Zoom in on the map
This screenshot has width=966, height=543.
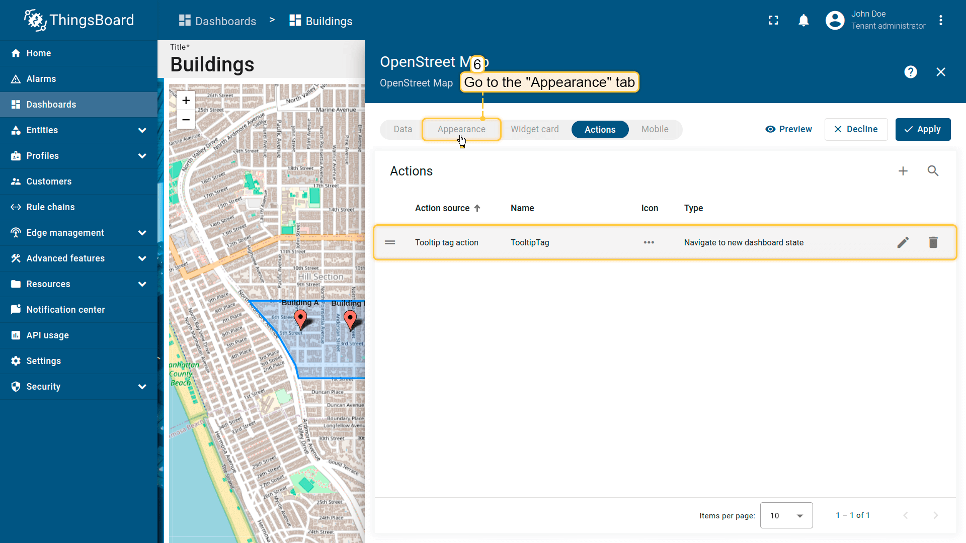(186, 101)
